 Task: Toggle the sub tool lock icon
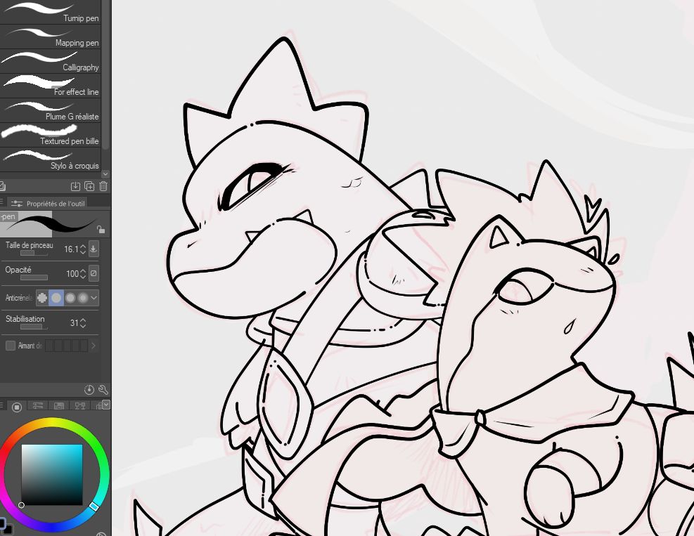point(101,229)
